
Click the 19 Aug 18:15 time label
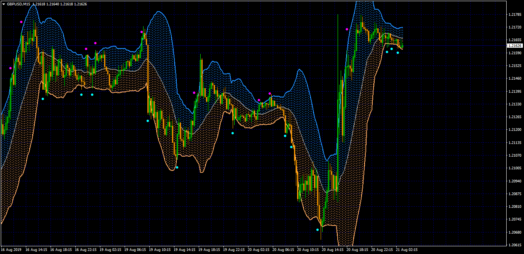pos(209,250)
